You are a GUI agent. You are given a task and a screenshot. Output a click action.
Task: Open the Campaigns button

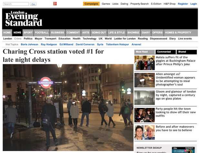tap(91, 4)
